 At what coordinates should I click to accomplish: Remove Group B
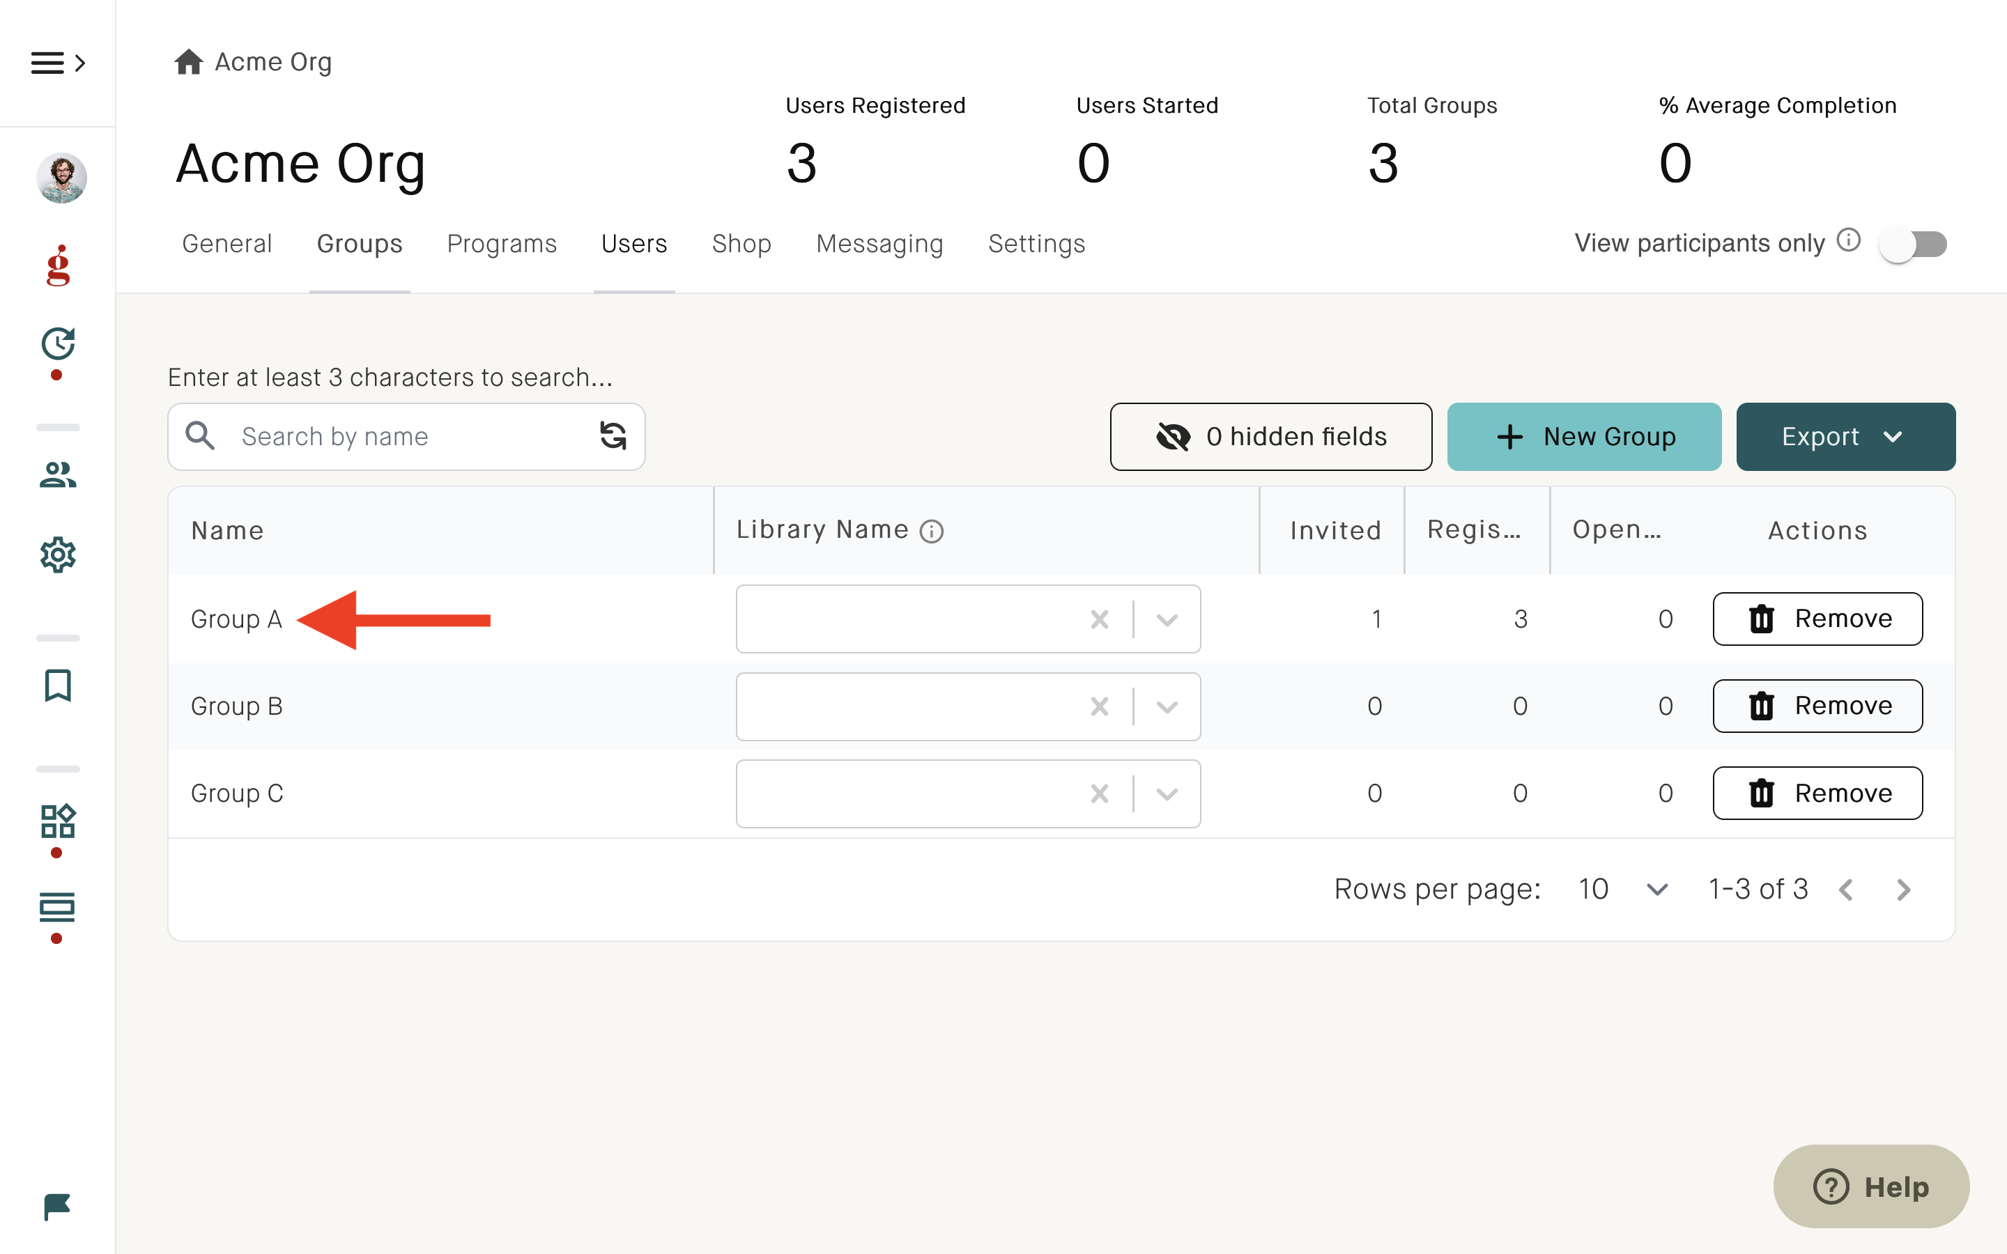click(1817, 706)
